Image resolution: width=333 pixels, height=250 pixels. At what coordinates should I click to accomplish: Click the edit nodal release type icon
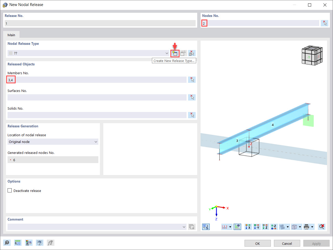click(183, 53)
